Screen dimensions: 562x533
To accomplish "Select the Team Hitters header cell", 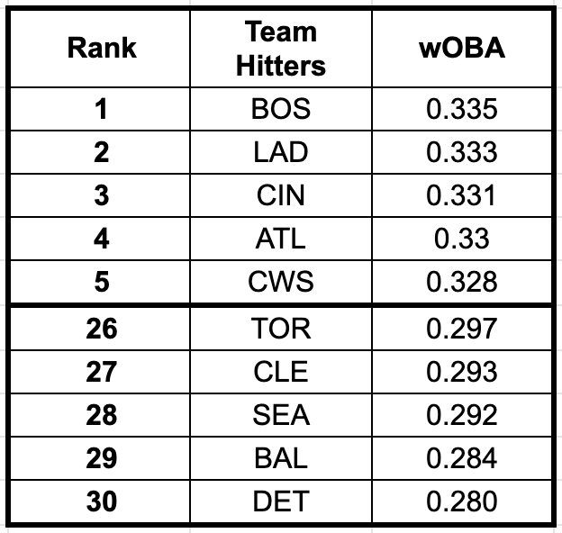I will click(x=281, y=49).
